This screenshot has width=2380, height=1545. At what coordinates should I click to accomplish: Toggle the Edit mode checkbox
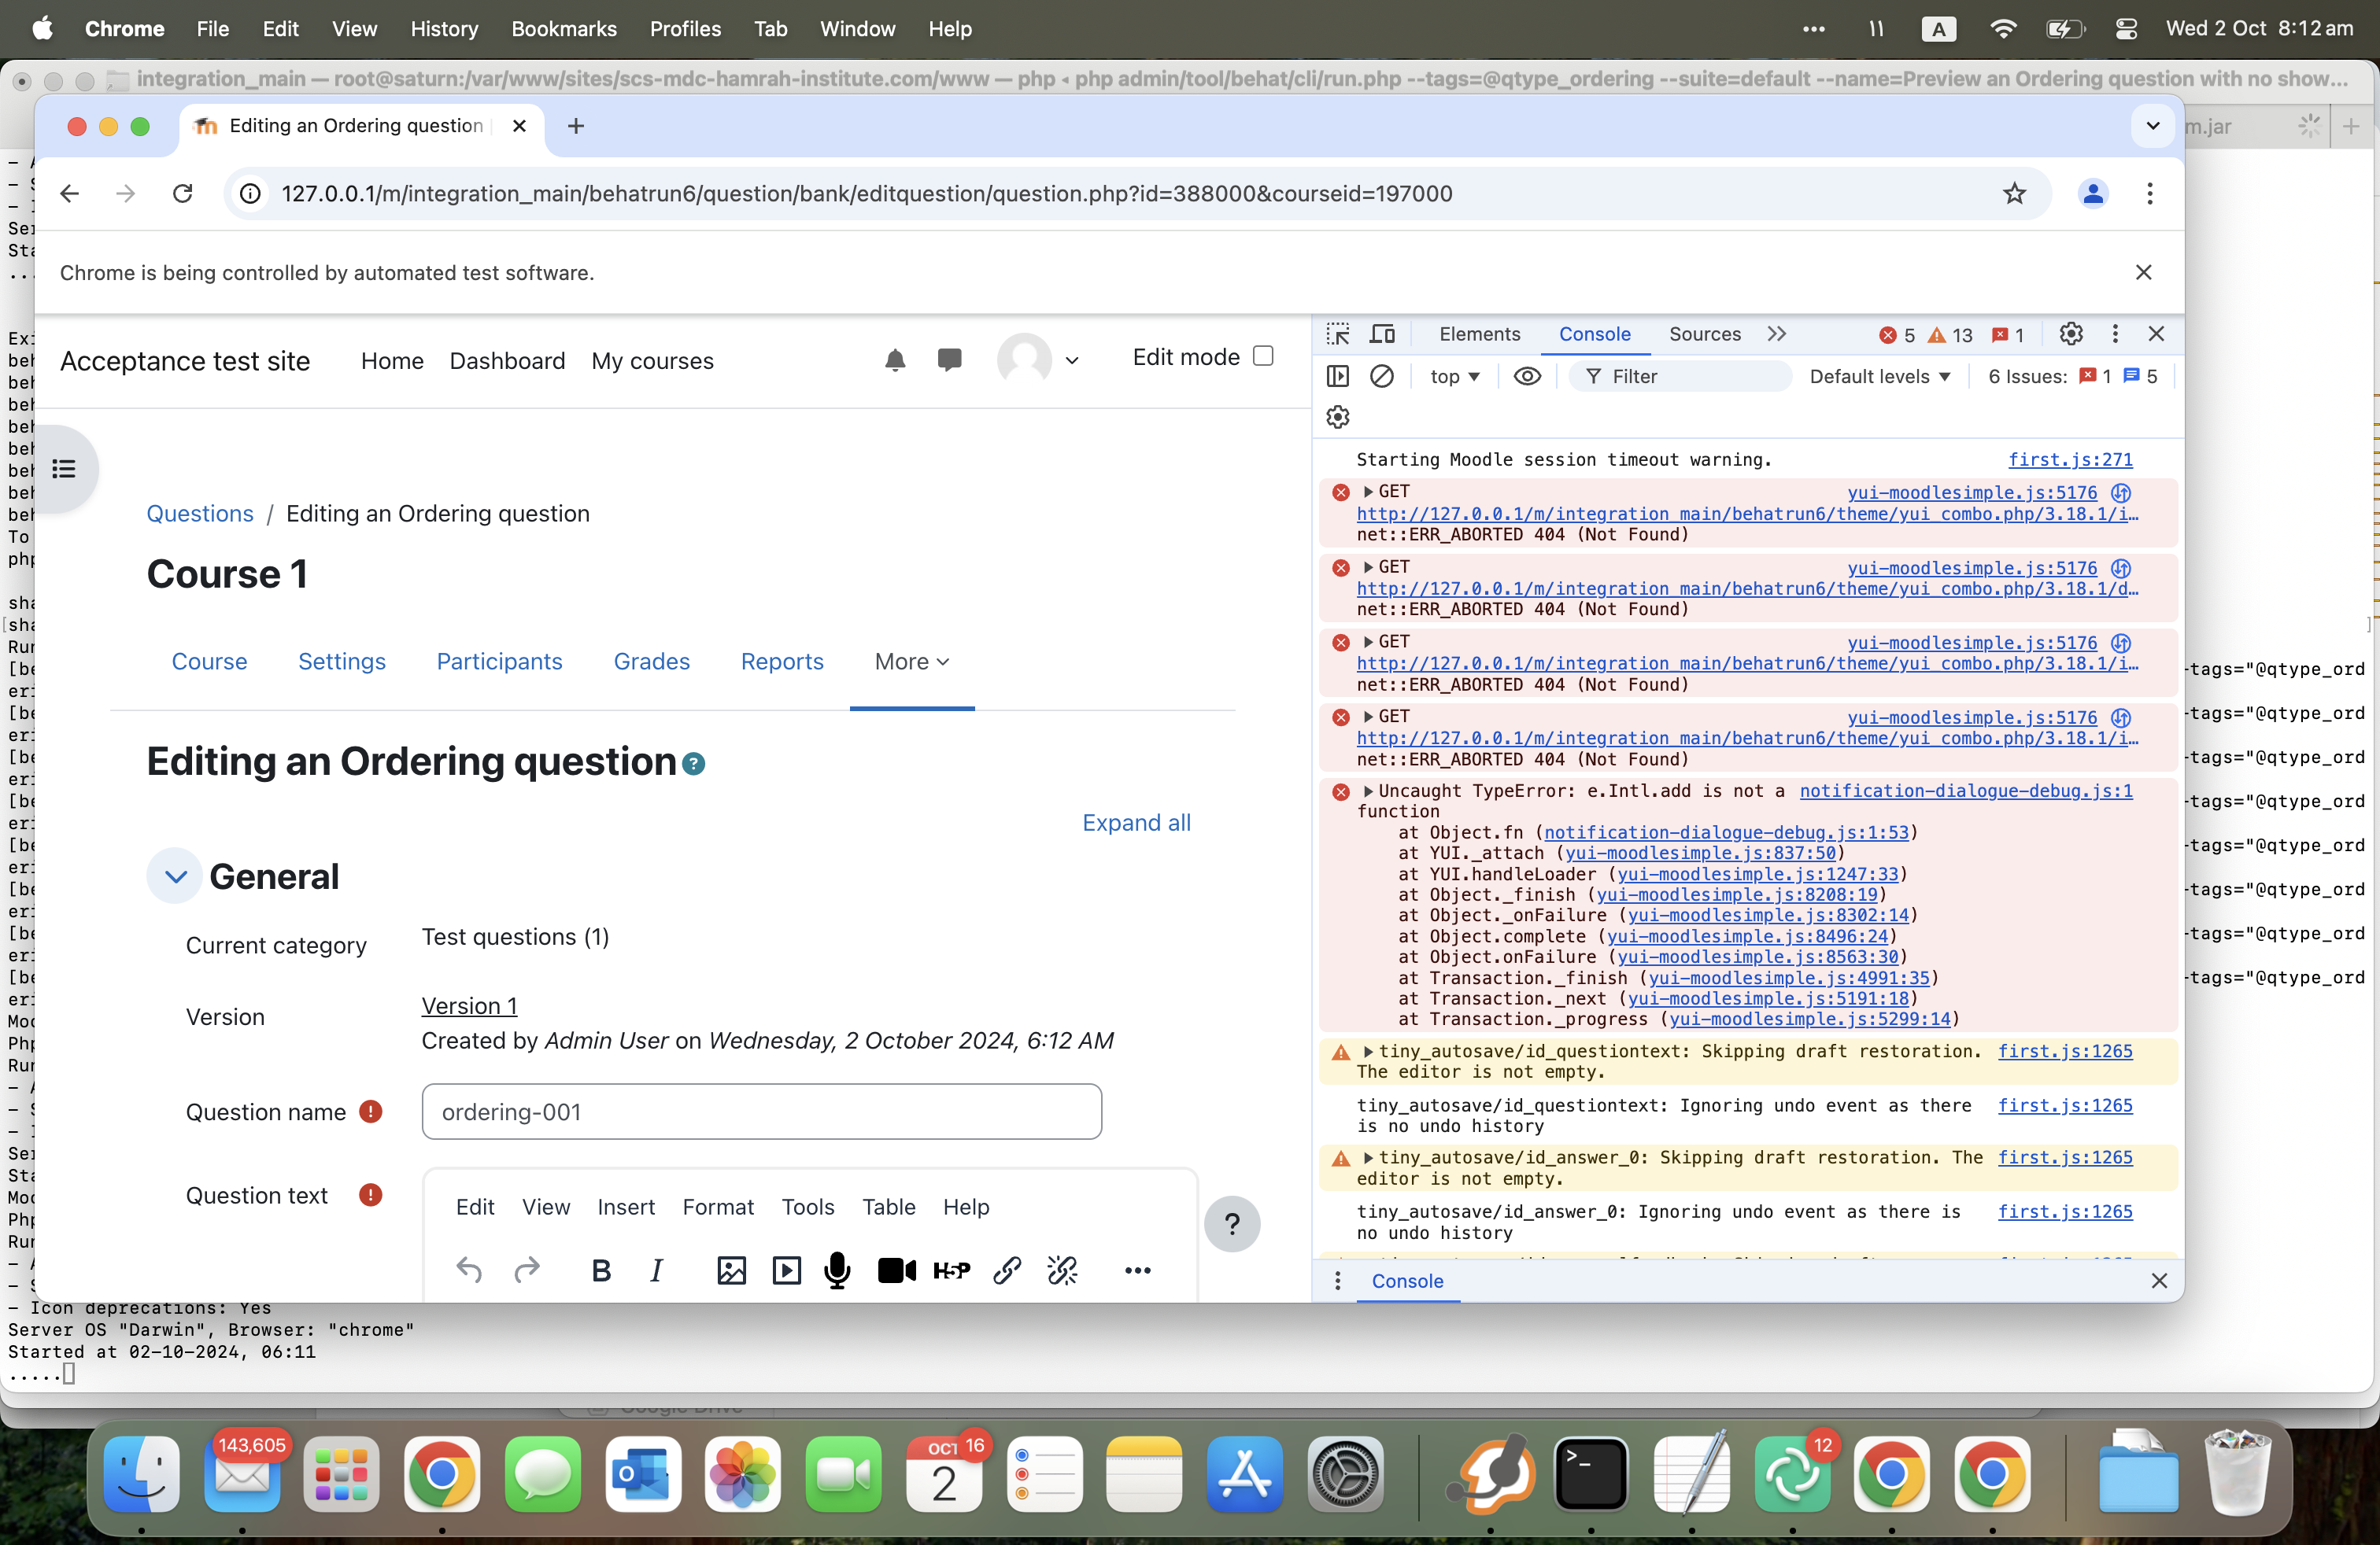(1263, 357)
